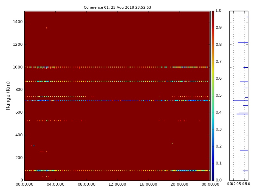The image size is (256, 192).
Task: Click the colorbar 0.8 tick label
Action: pos(219,44)
